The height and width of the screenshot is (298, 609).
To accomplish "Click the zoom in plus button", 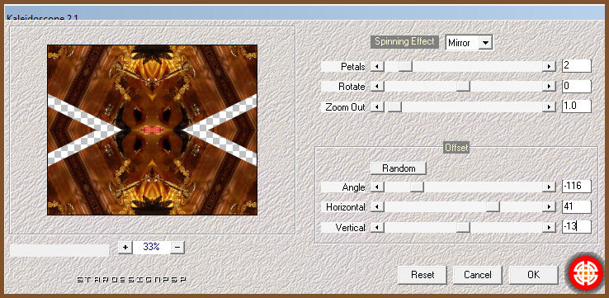I will coord(125,247).
